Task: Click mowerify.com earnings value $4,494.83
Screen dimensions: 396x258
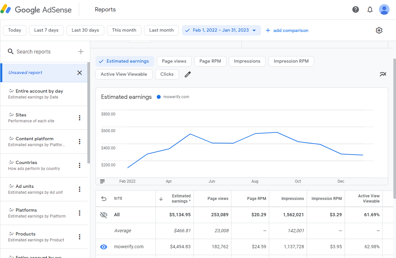Action: click(180, 247)
